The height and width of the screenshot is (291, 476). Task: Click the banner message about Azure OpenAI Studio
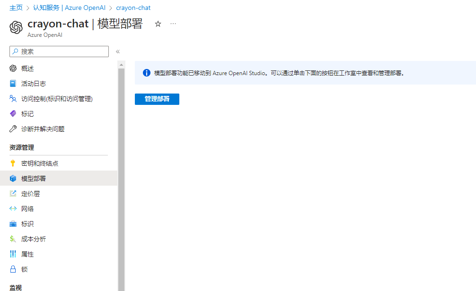click(x=279, y=73)
